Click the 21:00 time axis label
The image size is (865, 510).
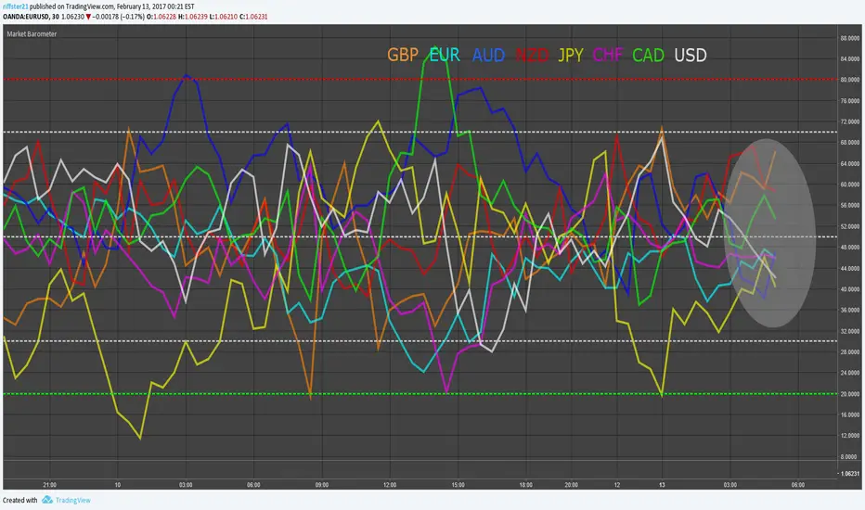pyautogui.click(x=49, y=485)
